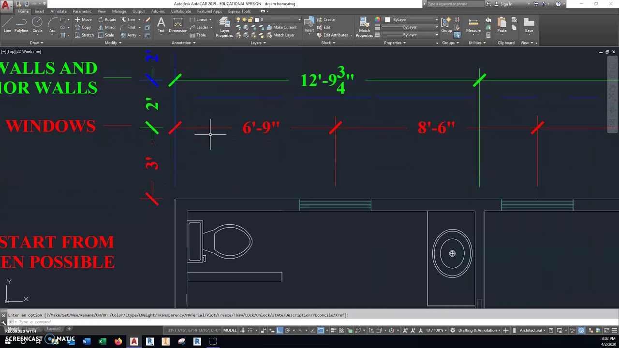Switch to Layout2 tab
The height and width of the screenshot is (348, 619).
(x=54, y=329)
